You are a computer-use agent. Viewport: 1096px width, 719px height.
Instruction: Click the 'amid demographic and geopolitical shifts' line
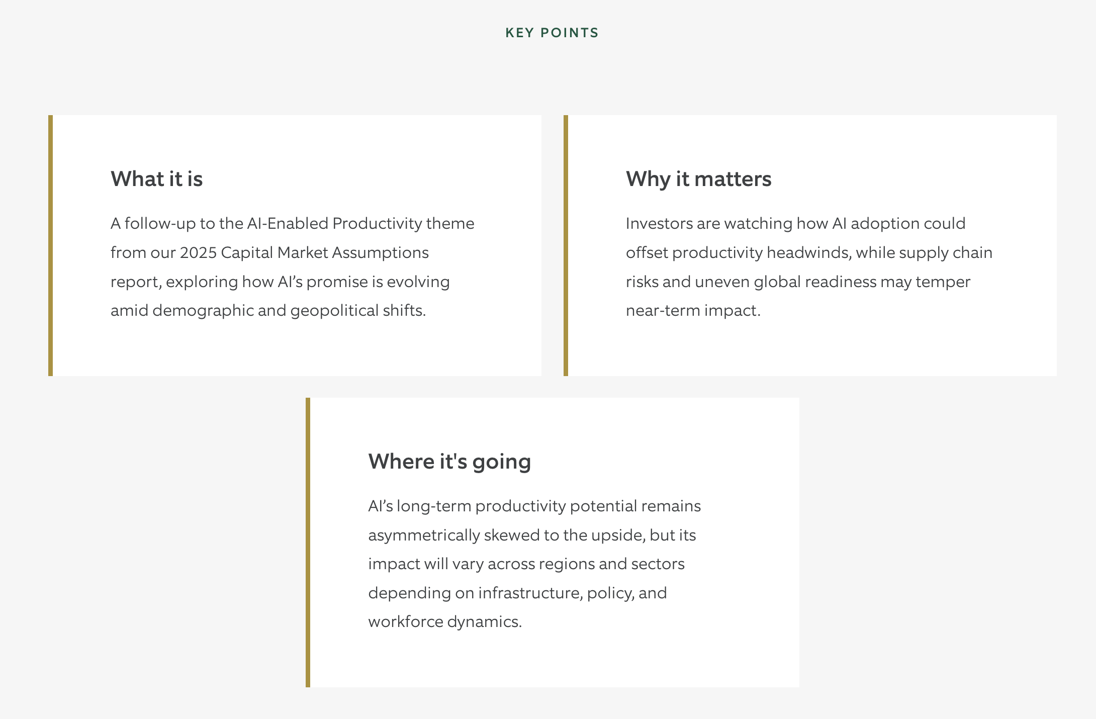pos(268,310)
